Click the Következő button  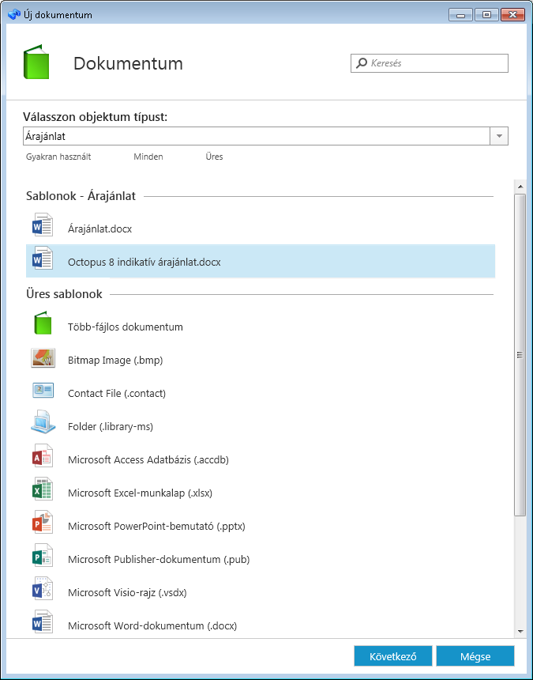point(392,656)
